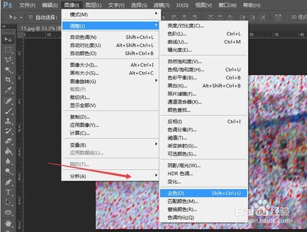Image resolution: width=307 pixels, height=232 pixels.
Task: Select the Blur tool
Action: click(8, 161)
